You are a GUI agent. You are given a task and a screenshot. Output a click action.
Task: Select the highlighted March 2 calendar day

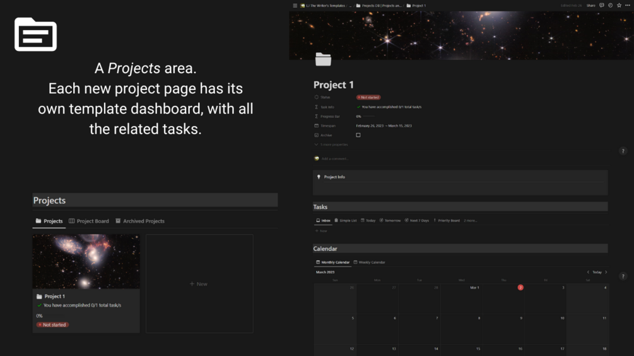coord(520,287)
